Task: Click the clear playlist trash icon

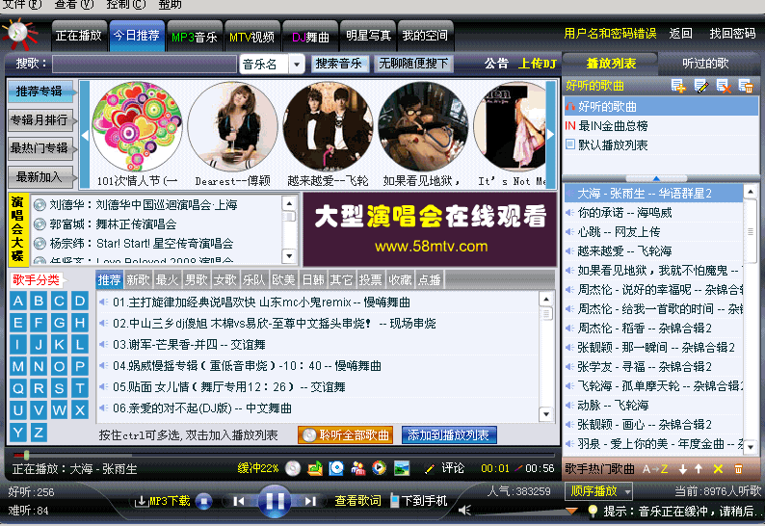Action: point(746,86)
